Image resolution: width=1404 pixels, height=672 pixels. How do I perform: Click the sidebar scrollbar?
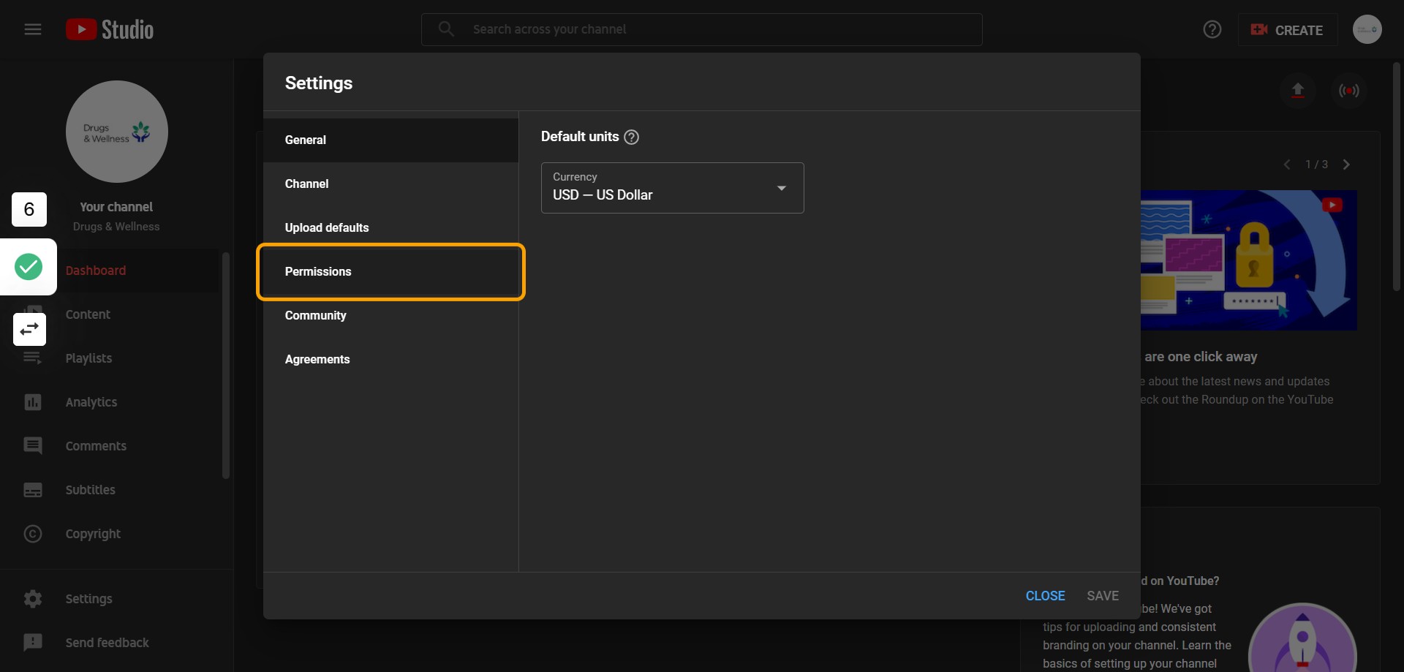[226, 366]
